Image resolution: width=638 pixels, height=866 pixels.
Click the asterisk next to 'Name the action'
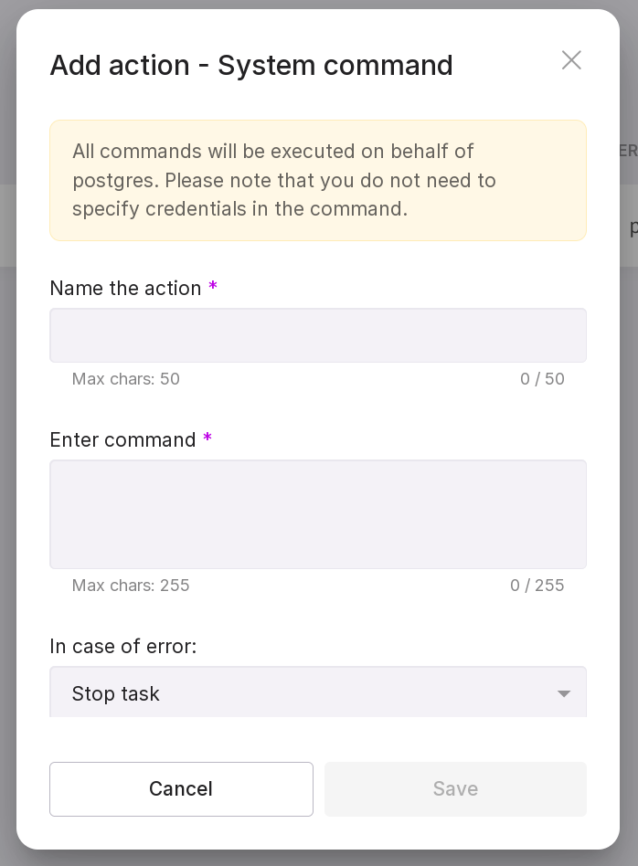(x=213, y=288)
